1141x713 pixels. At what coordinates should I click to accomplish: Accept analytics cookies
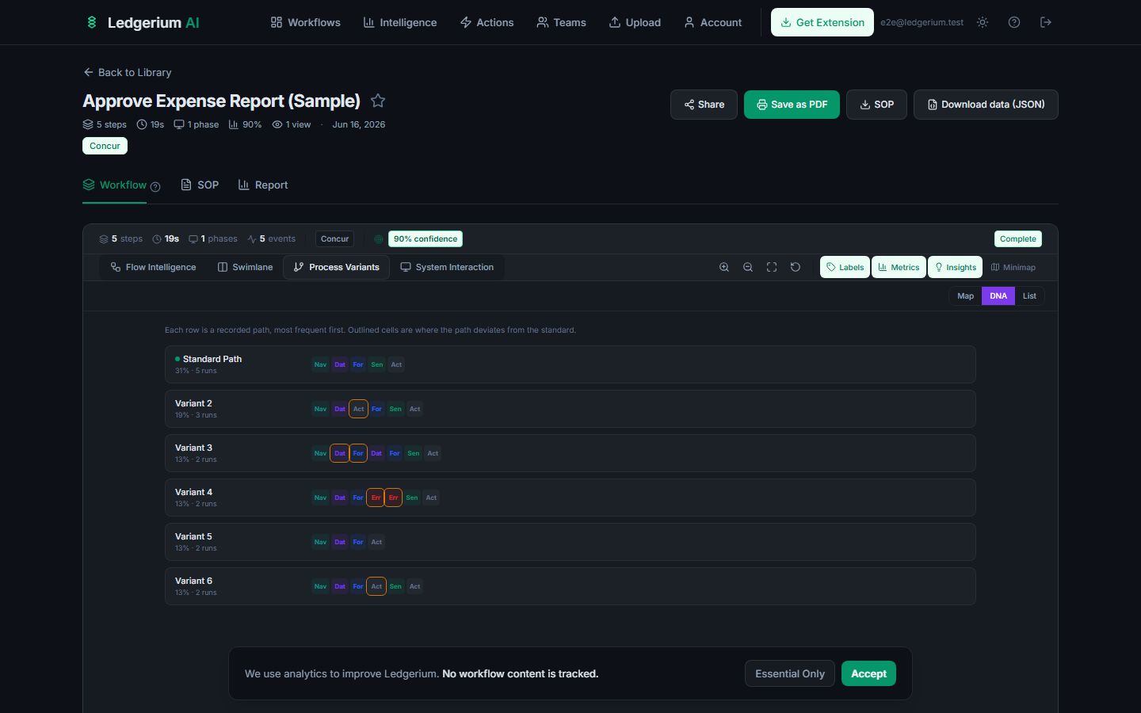tap(868, 673)
